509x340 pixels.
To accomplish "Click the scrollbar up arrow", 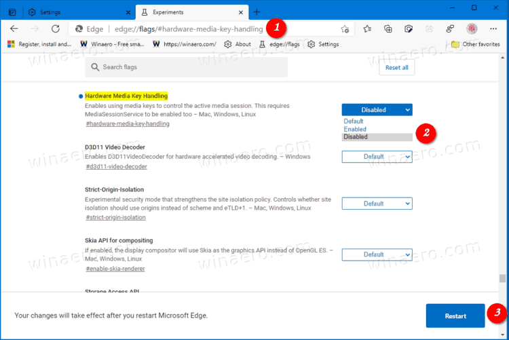I will [x=502, y=58].
